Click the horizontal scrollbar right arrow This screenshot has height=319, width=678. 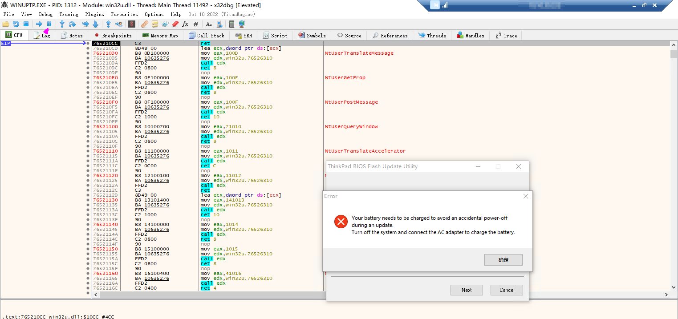tap(666, 295)
